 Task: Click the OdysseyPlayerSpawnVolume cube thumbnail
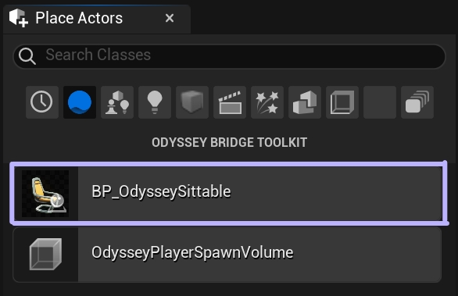[x=45, y=255]
